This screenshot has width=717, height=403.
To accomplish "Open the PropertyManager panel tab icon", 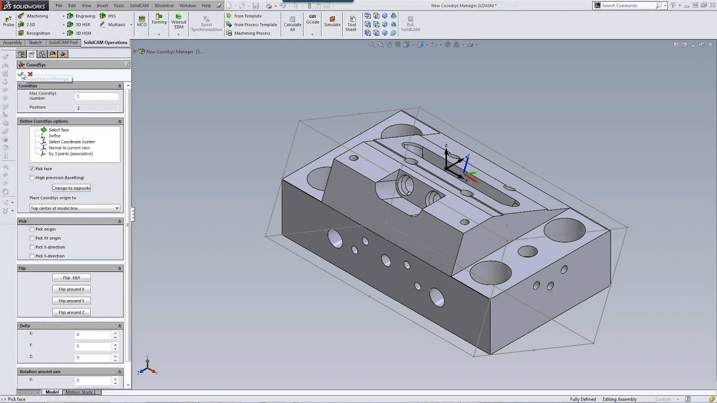I will 32,54.
